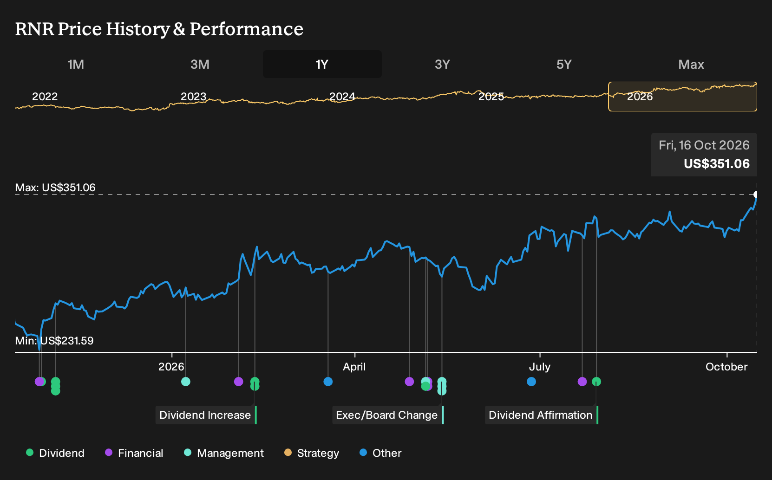The image size is (772, 480).
Task: Open the Dividend Increase event label
Action: coord(206,415)
